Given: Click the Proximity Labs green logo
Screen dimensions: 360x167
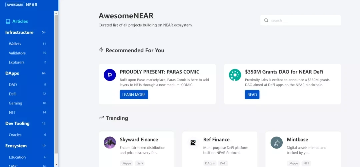Looking at the screenshot, I should pos(235,75).
